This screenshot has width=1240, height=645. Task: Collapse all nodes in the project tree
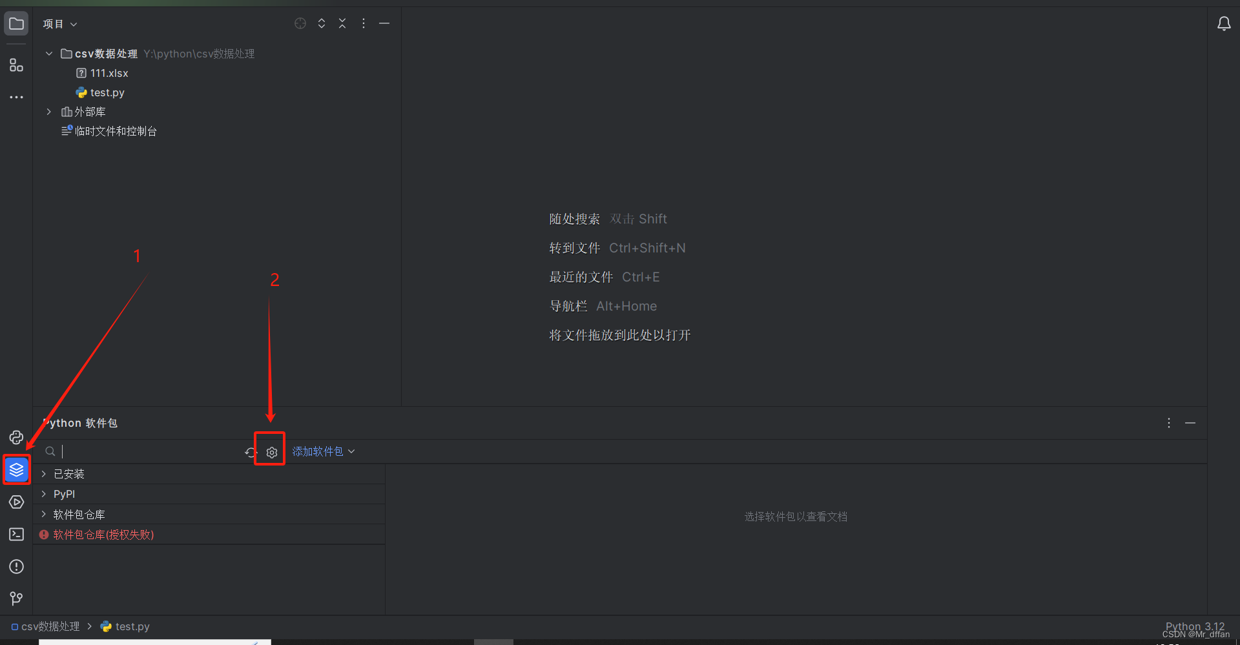(x=342, y=23)
